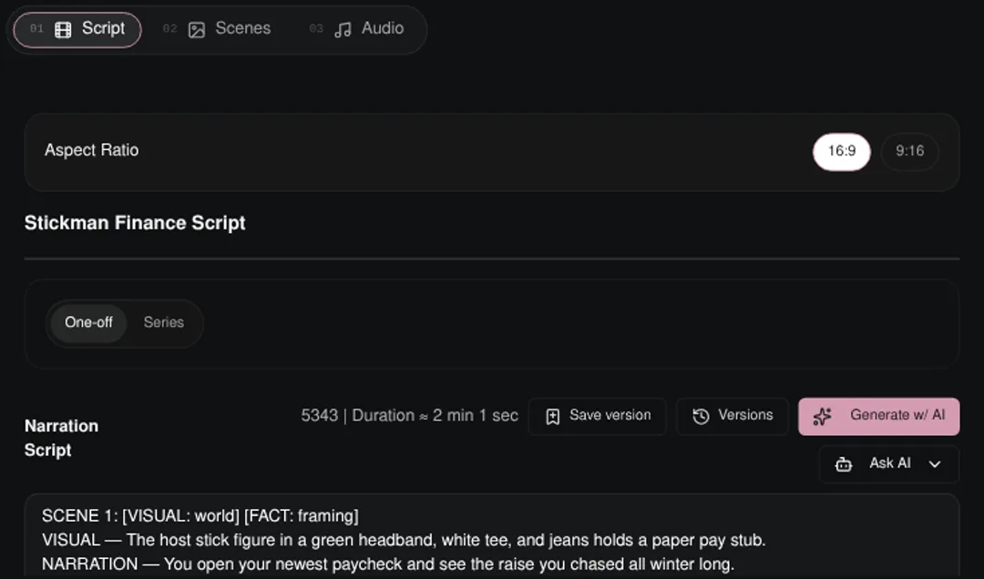The width and height of the screenshot is (984, 579).
Task: Select the 16:9 aspect ratio
Action: [x=842, y=151]
